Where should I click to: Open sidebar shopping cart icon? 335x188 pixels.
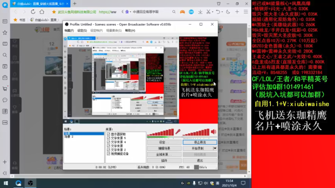(5, 89)
